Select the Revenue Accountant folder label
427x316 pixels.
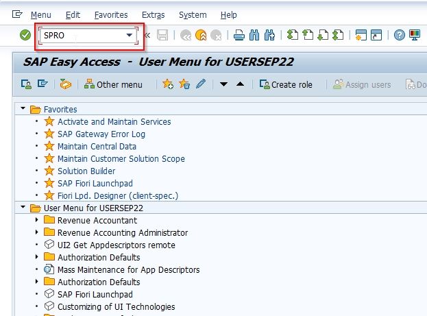pyautogui.click(x=97, y=220)
